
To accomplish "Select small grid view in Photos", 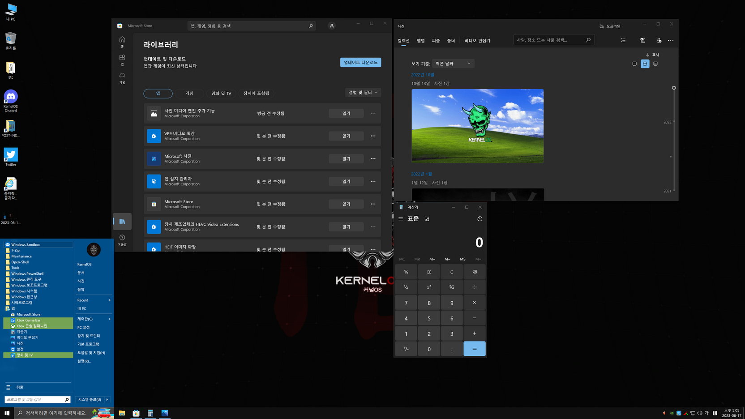I will point(655,64).
